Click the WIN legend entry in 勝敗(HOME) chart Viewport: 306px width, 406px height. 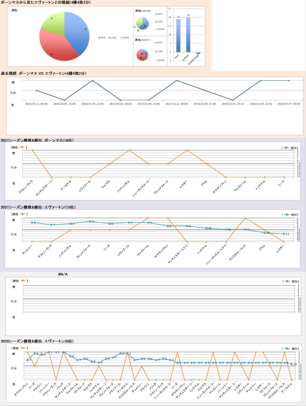(159, 14)
